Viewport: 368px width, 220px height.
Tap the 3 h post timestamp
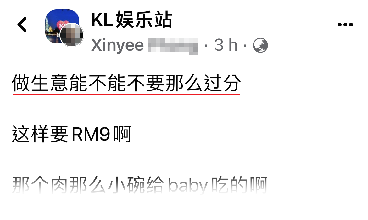[x=226, y=45]
